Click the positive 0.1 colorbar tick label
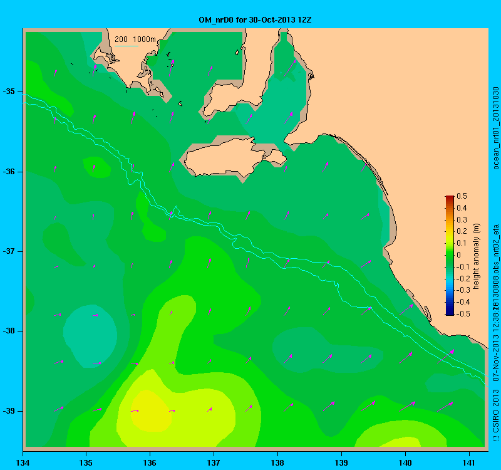The height and width of the screenshot is (470, 501). pos(462,243)
